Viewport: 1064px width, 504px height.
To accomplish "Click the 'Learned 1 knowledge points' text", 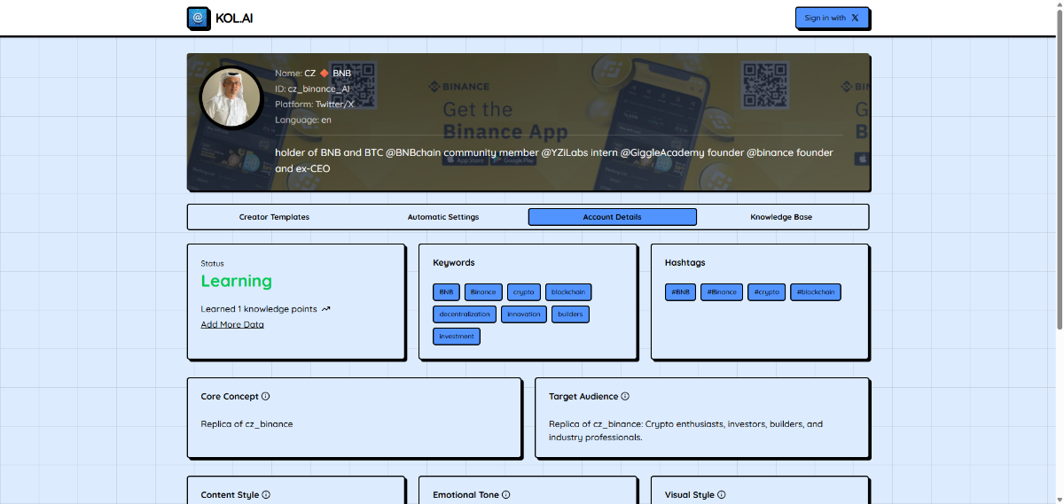I will (x=259, y=309).
